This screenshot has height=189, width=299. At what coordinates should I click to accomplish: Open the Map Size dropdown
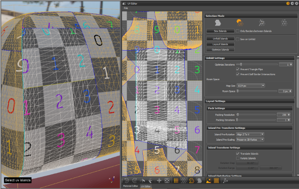tap(251, 86)
